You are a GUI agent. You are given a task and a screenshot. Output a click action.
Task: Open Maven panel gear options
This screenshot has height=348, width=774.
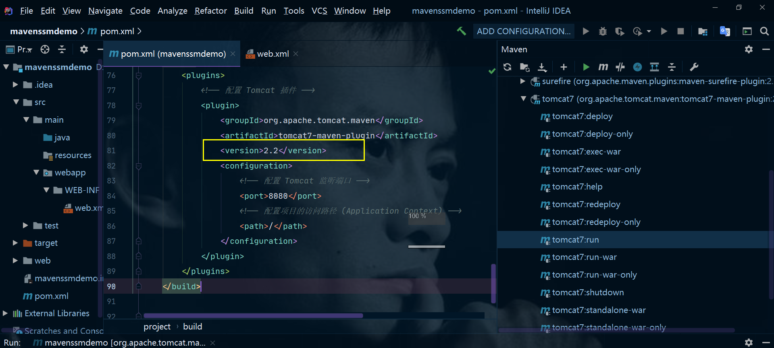click(749, 49)
